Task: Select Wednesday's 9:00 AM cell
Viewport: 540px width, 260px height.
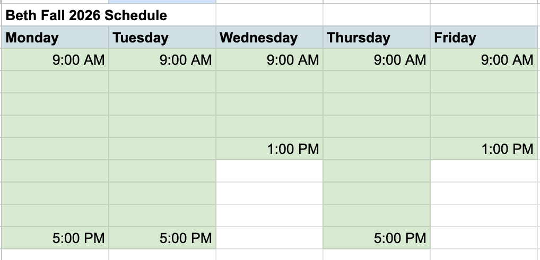Action: [269, 59]
